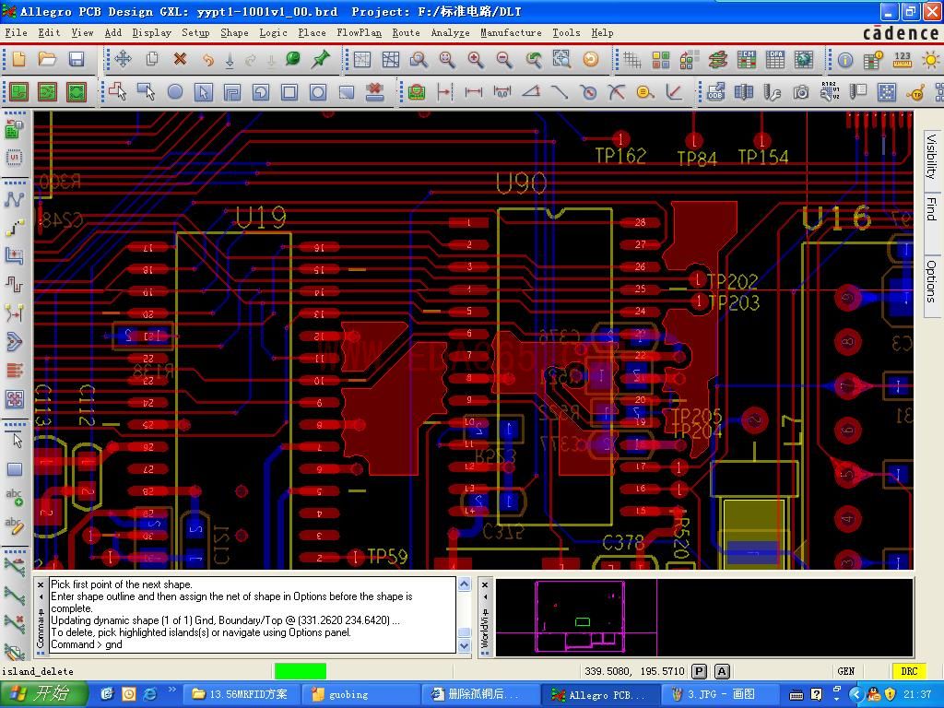944x708 pixels.
Task: Expand the Visibility side panel
Action: 931,156
